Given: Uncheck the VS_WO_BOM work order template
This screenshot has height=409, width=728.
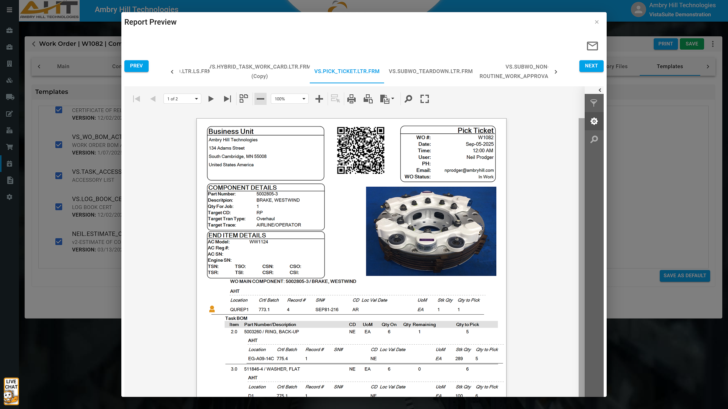Looking at the screenshot, I should pyautogui.click(x=59, y=145).
